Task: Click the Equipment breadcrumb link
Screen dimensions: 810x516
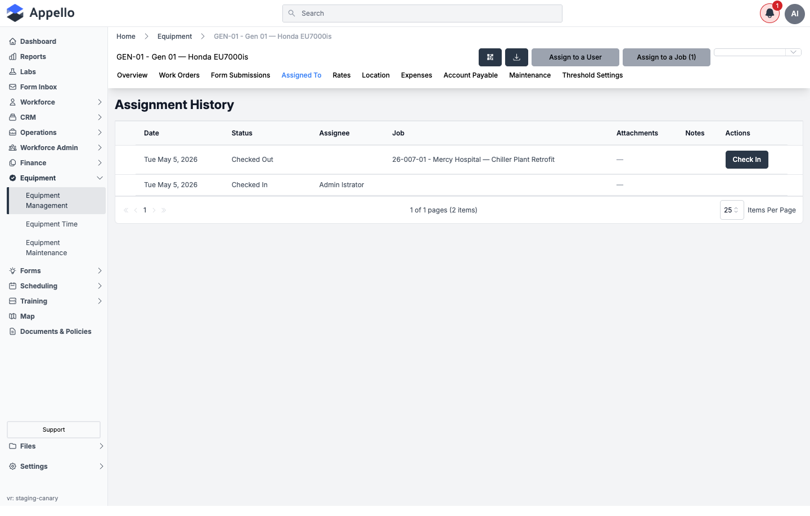Action: click(174, 37)
